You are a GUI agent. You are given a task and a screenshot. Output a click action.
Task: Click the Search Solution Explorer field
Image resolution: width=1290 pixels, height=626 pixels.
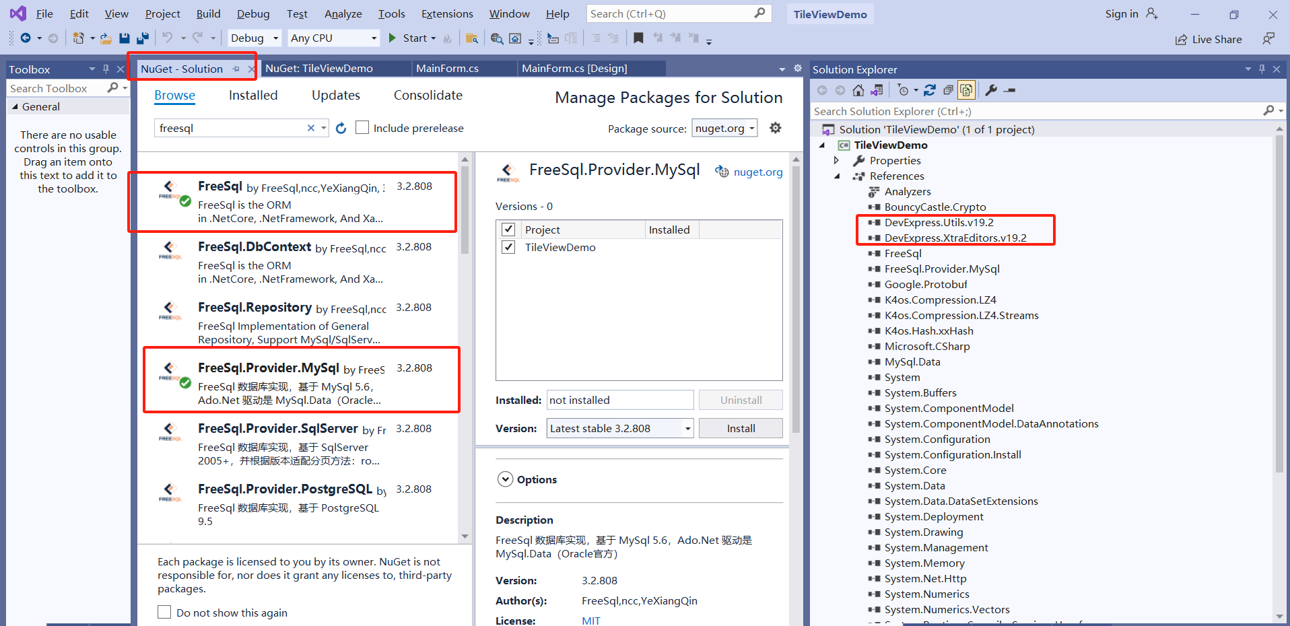pos(1037,111)
